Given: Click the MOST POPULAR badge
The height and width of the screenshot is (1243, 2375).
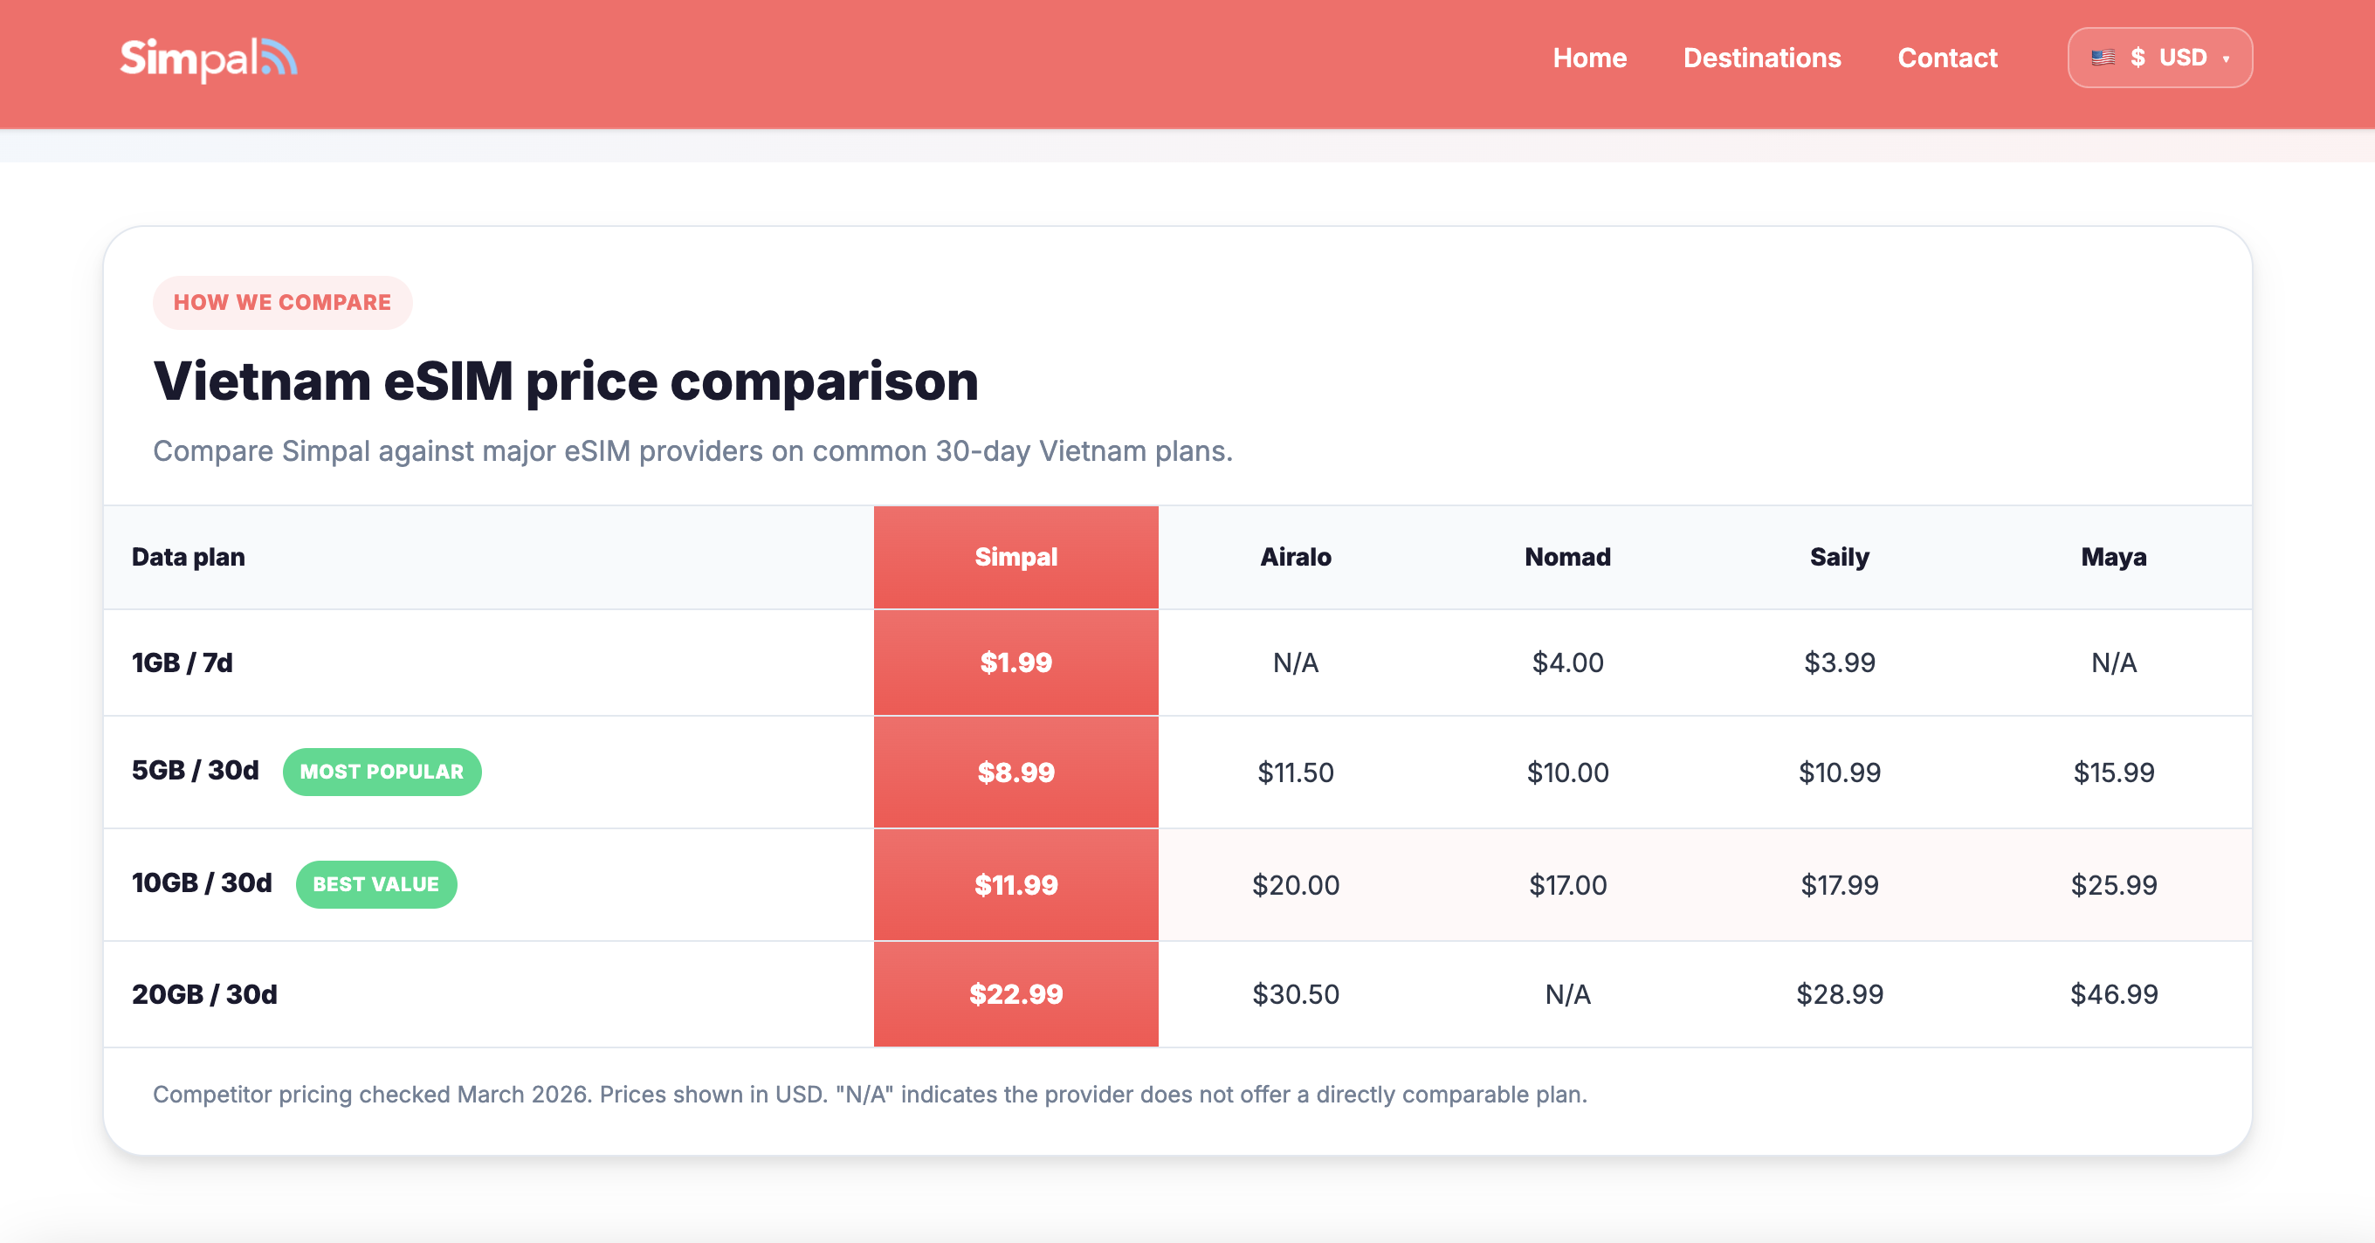Looking at the screenshot, I should 382,772.
